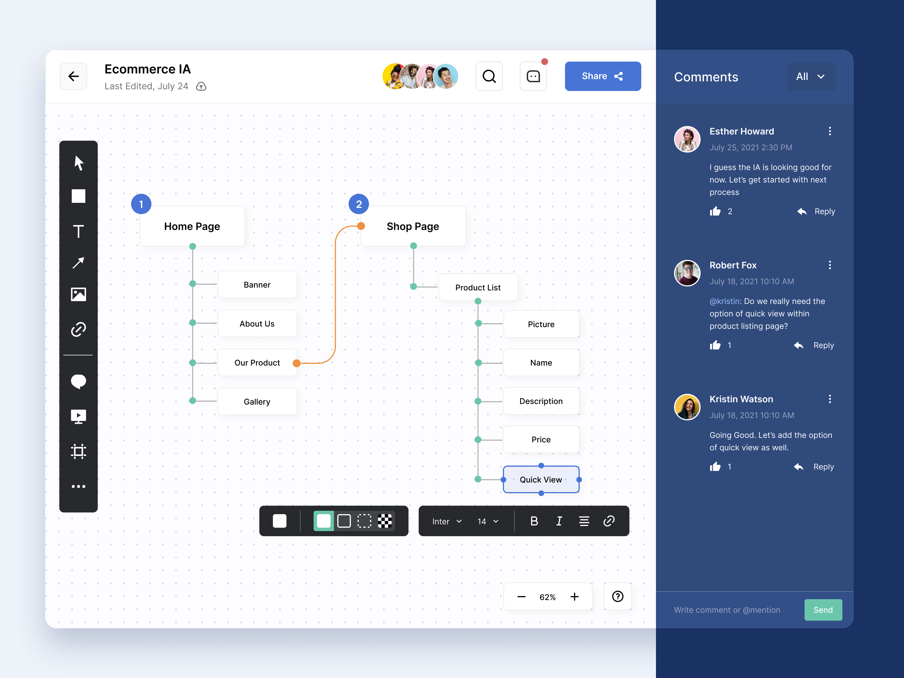The image size is (904, 678).
Task: Click Kristin Watson's avatar in comments
Action: (687, 407)
